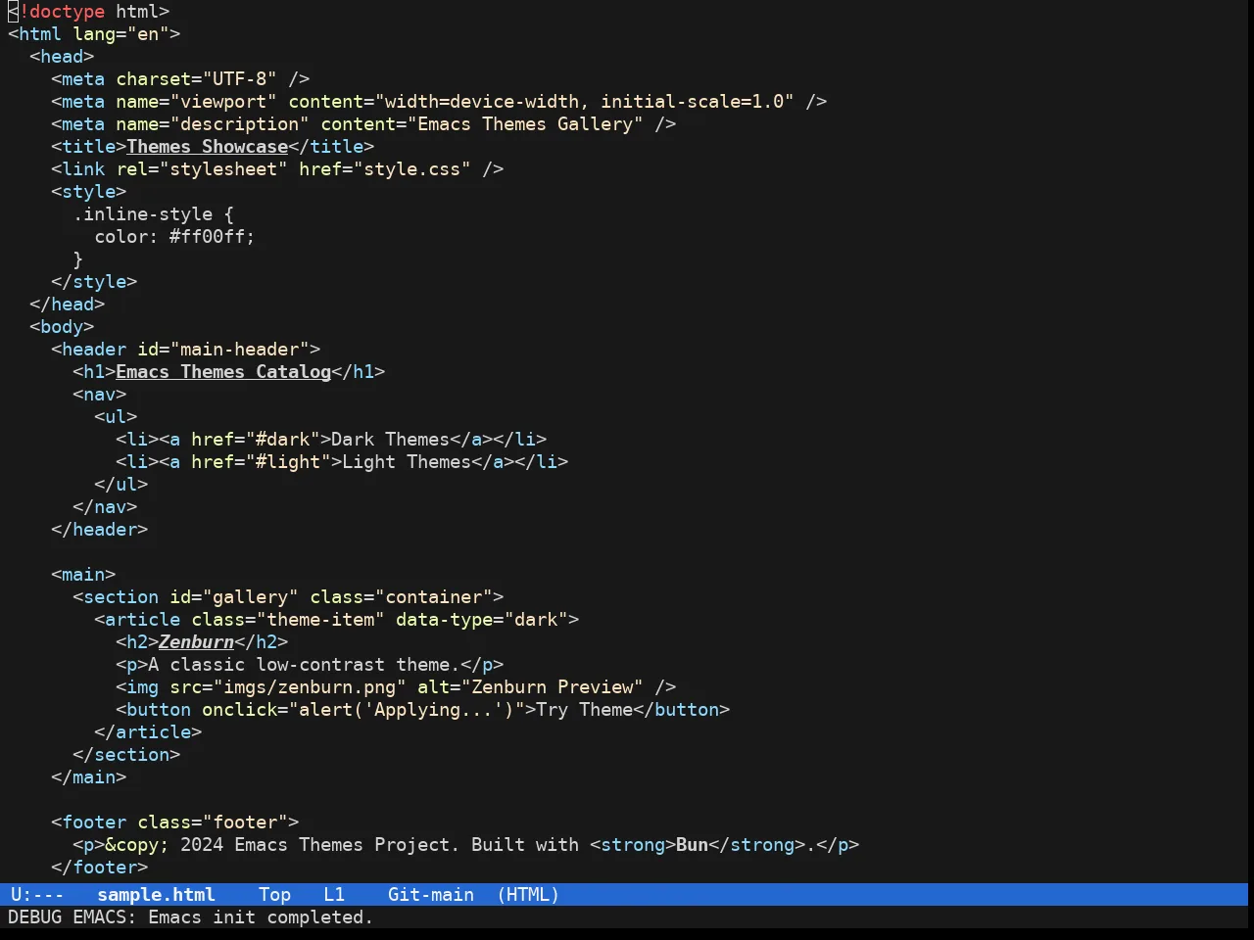
Task: Click the opening <body> tag
Action: tap(62, 326)
